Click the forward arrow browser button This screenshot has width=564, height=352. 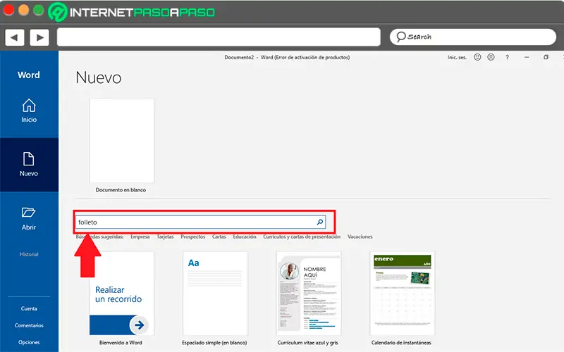[39, 37]
